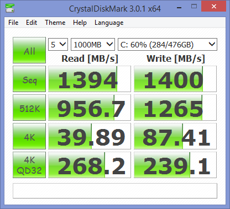Start the 4K benchmark test
The width and height of the screenshot is (230, 209).
tap(29, 136)
